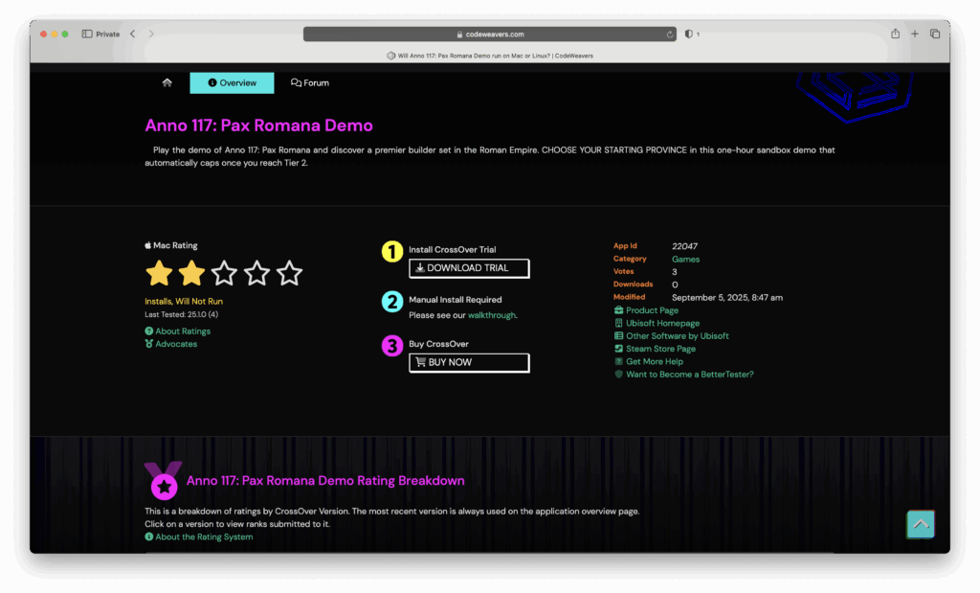Switch to the Forum tab

coord(310,83)
